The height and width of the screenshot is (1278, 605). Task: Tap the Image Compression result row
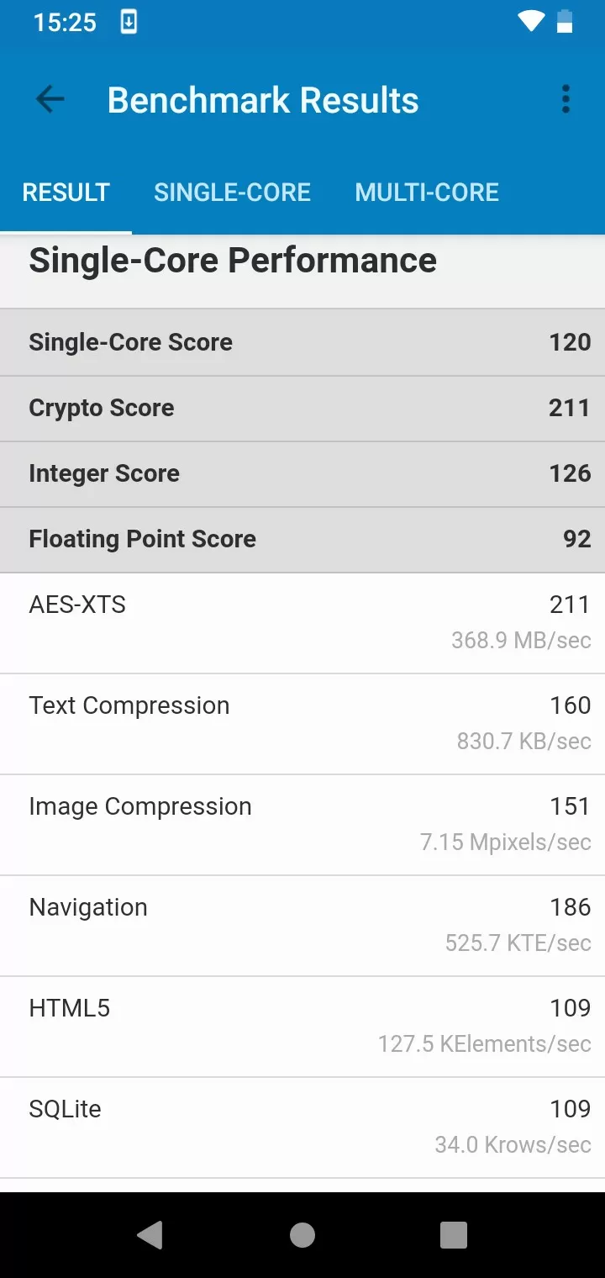point(302,824)
